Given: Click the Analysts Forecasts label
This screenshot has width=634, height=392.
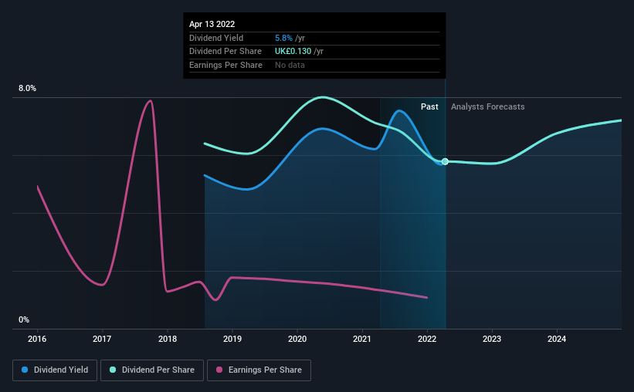Looking at the screenshot, I should click(487, 106).
